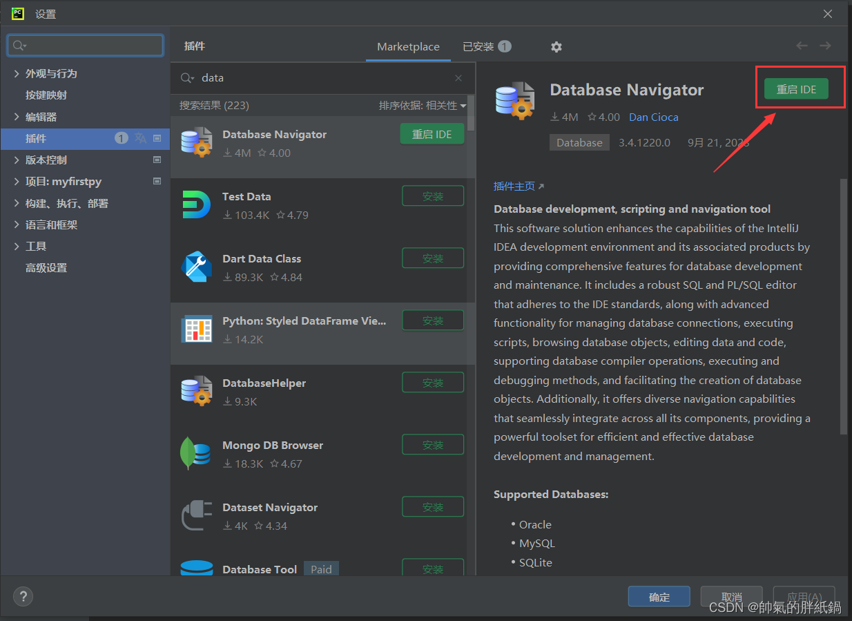This screenshot has height=621, width=852.
Task: Install the DatabaseHelper plugin
Action: point(433,383)
